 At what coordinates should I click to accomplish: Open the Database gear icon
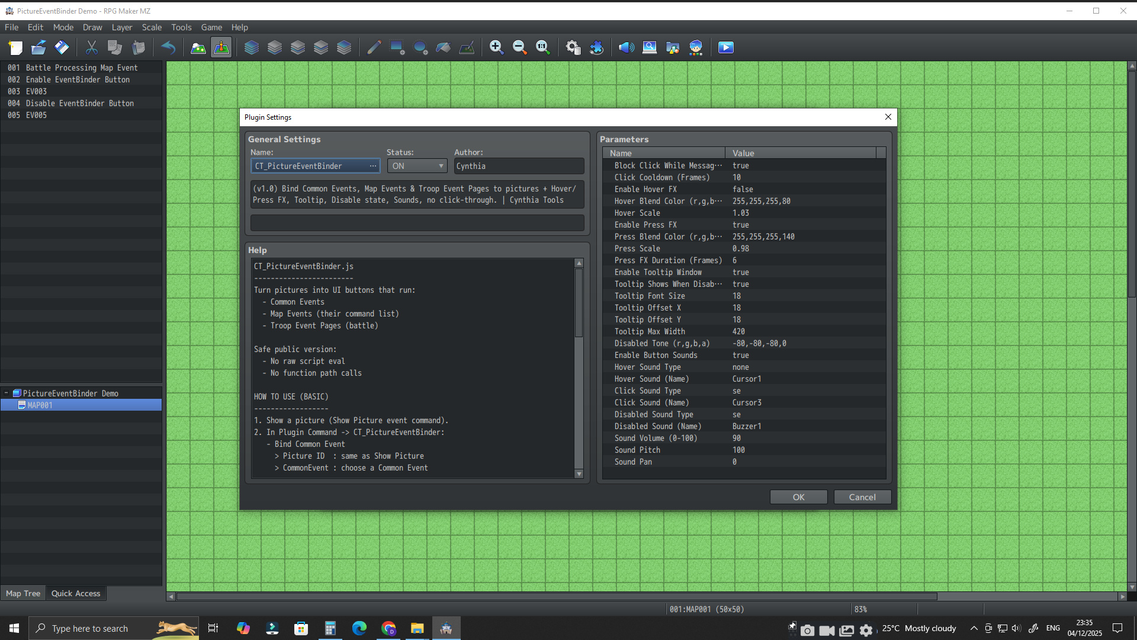573,47
